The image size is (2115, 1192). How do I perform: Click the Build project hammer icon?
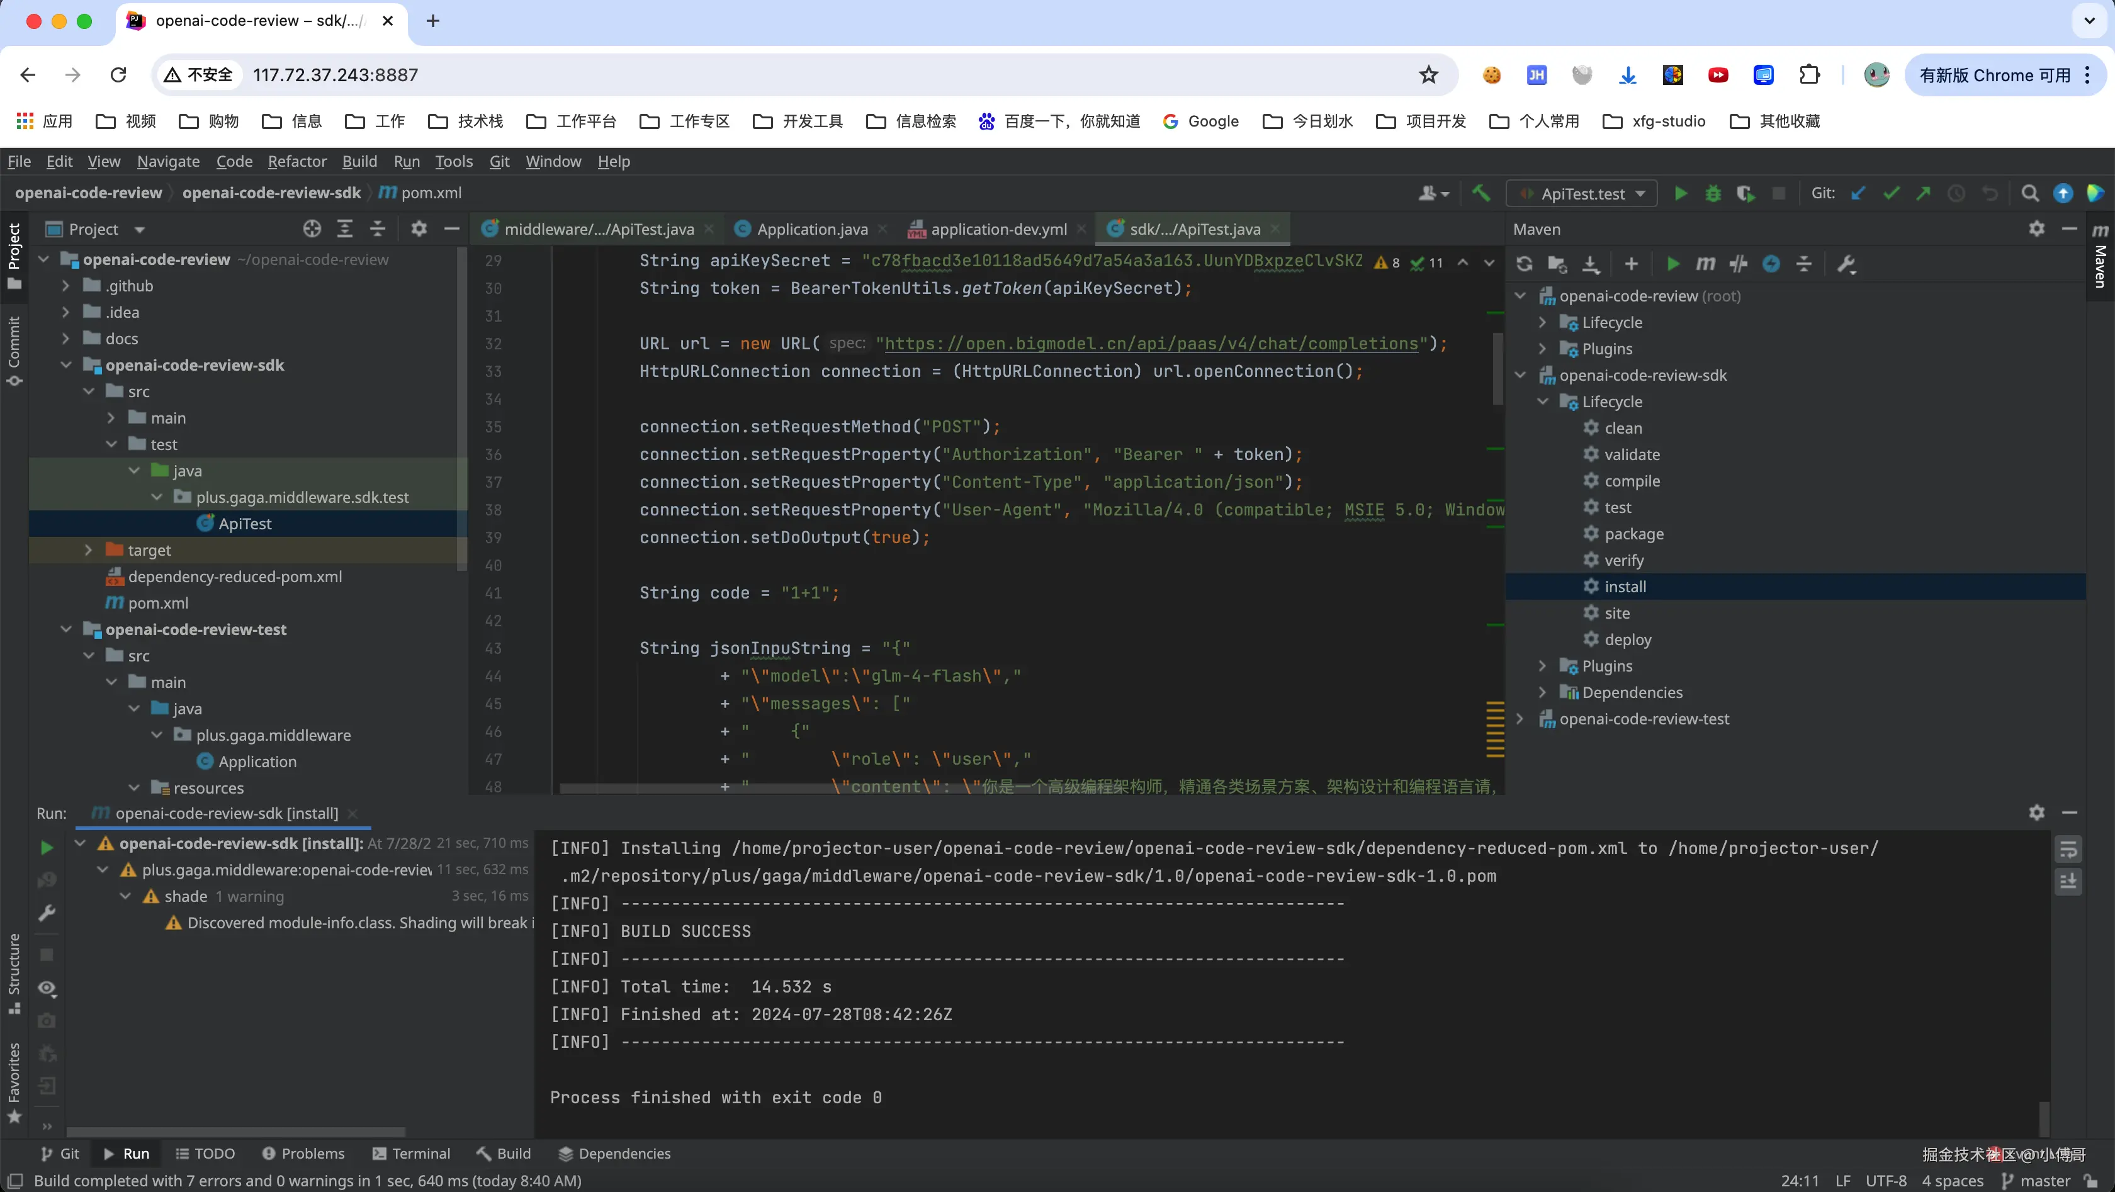tap(1480, 194)
